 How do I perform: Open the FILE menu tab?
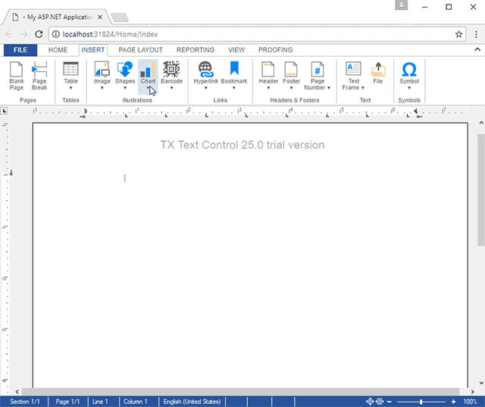point(20,50)
